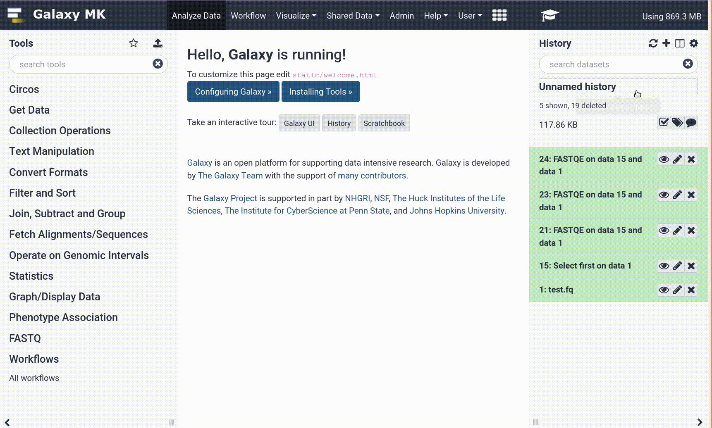
Task: Click the Tools panel resize handle
Action: coord(172,422)
